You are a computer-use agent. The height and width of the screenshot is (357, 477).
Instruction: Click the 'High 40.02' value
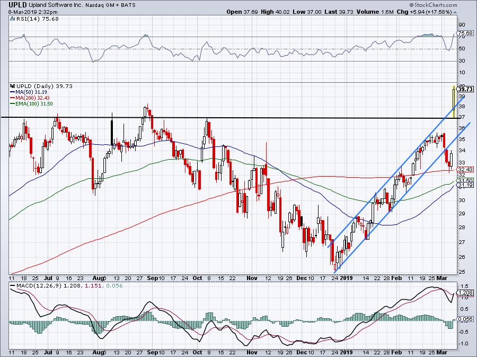(x=275, y=12)
